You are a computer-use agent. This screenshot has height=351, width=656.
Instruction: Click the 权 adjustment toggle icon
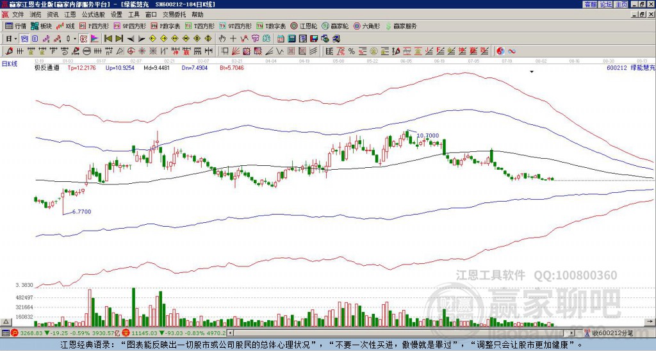click(x=83, y=39)
